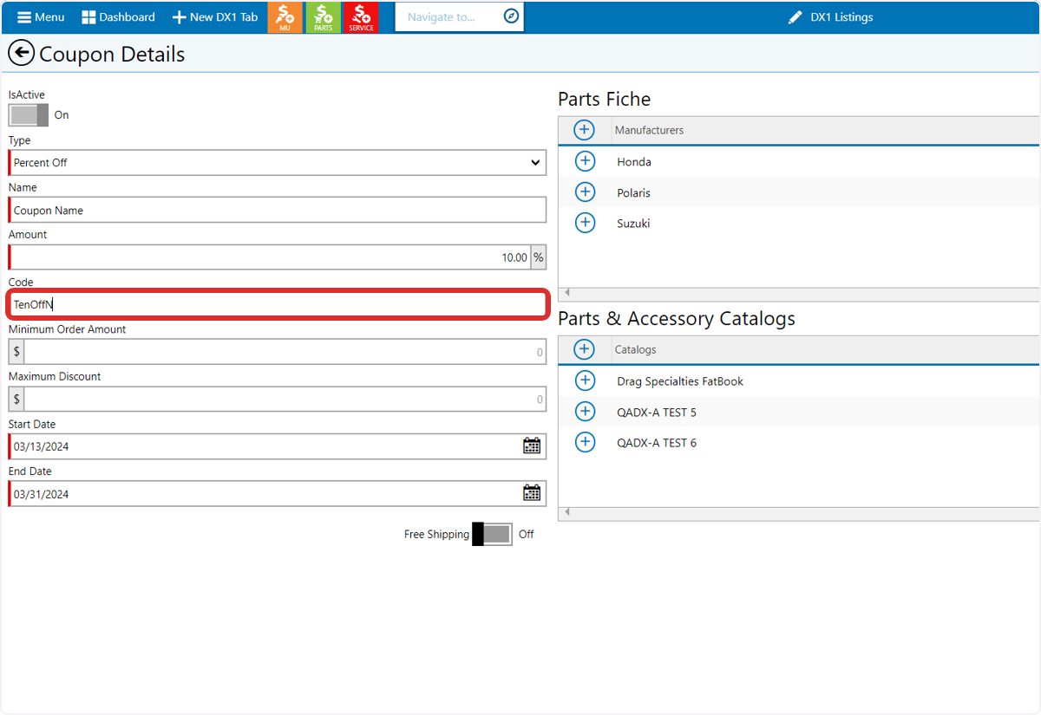Screen dimensions: 1041x715
Task: Open a New DX1 Tab
Action: (x=215, y=17)
